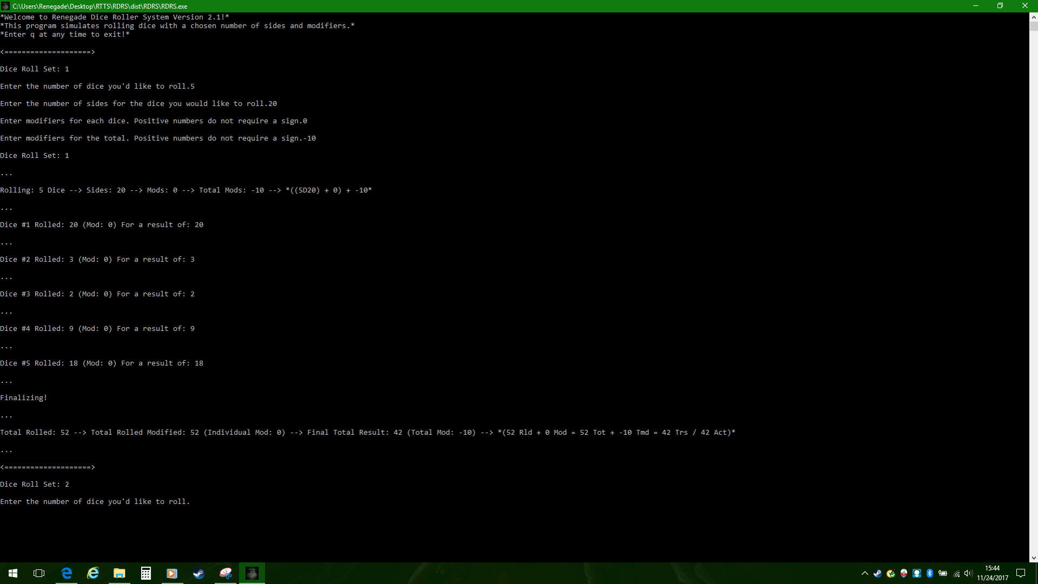Open the Action Center notification button
Screen dimensions: 1038x584
pos(1021,573)
